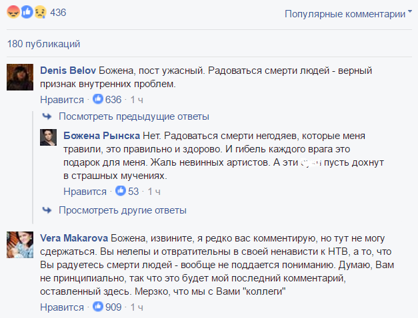
Task: Click Denis Belov's avatar thumbnail
Action: [x=20, y=77]
